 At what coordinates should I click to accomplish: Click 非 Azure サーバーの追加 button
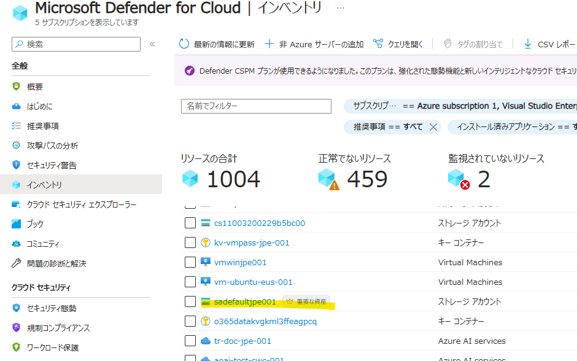coord(314,44)
